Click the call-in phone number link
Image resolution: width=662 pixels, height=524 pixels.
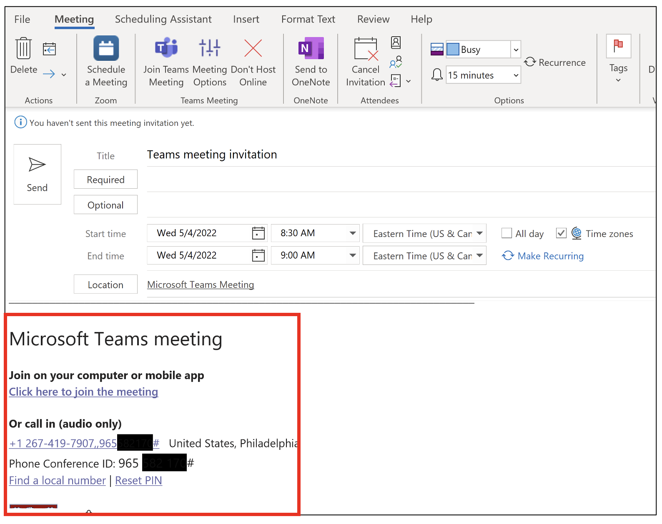(x=84, y=444)
